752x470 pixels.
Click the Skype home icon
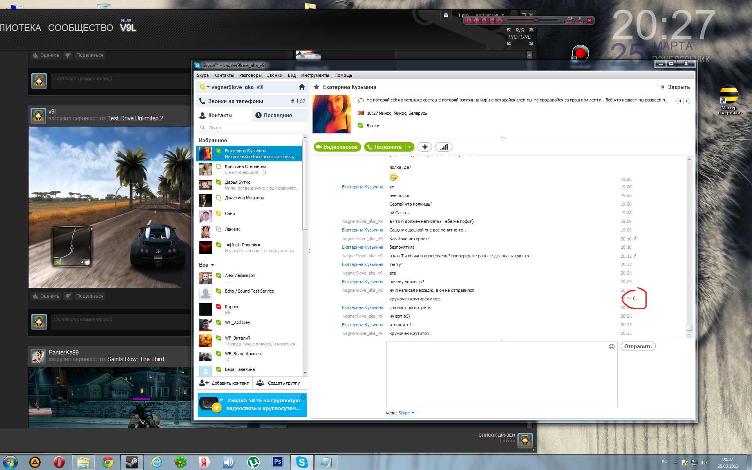tap(302, 87)
